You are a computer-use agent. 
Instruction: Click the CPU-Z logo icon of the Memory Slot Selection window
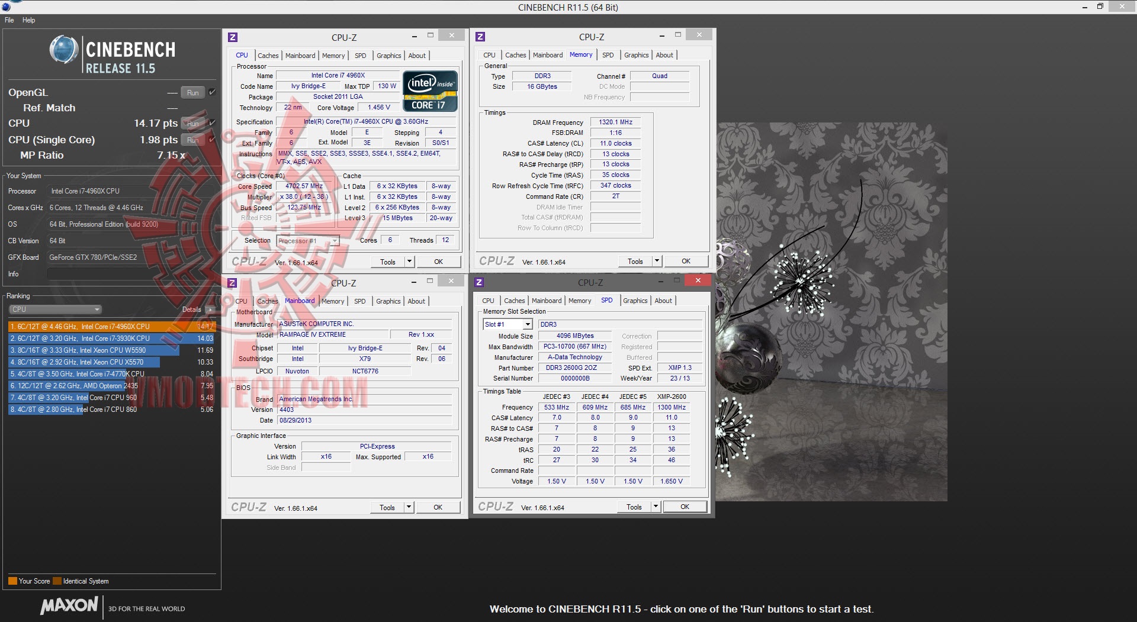479,282
